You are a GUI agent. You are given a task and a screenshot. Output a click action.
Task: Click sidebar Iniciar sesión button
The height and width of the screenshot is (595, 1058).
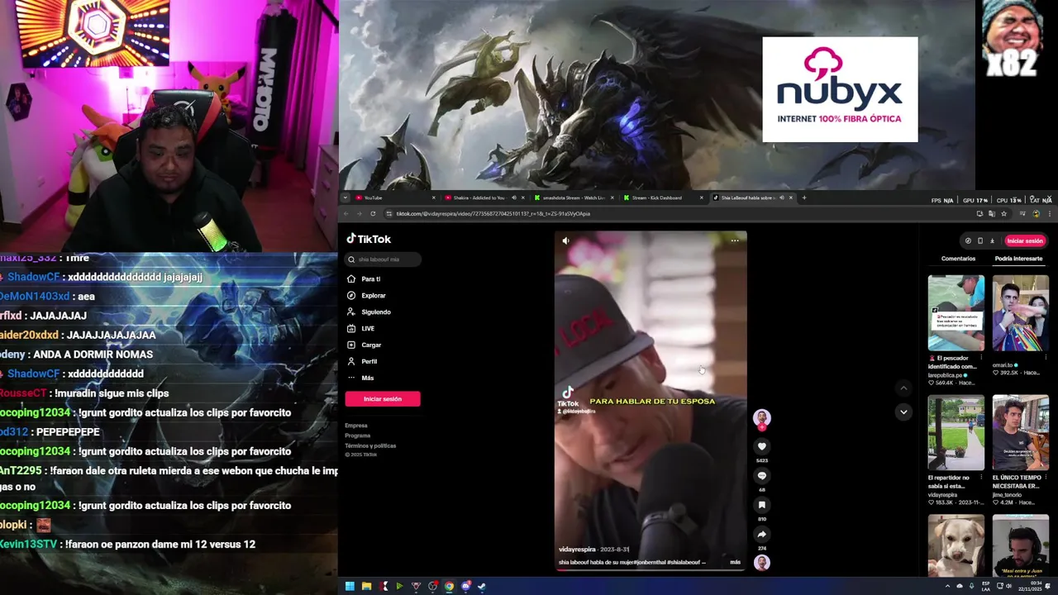pyautogui.click(x=383, y=399)
